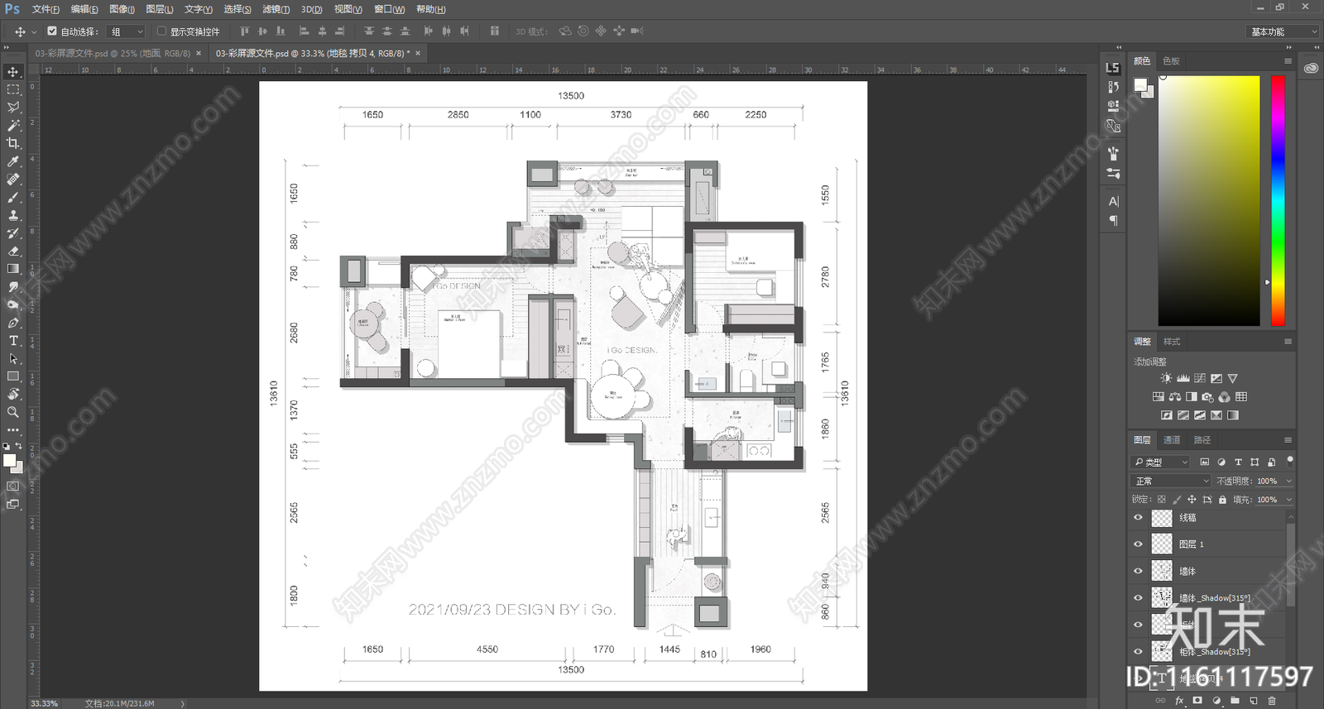Switch to the 通道 channels tab
Image resolution: width=1324 pixels, height=709 pixels.
coord(1172,440)
